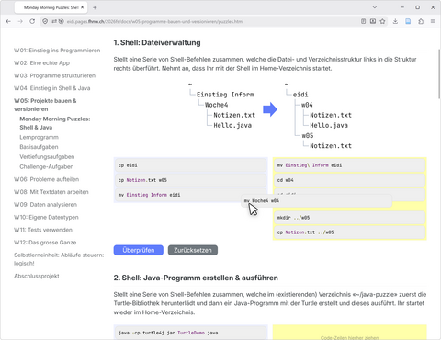441x340 pixels.
Task: Open the Basisaufgaben page
Action: (x=39, y=147)
